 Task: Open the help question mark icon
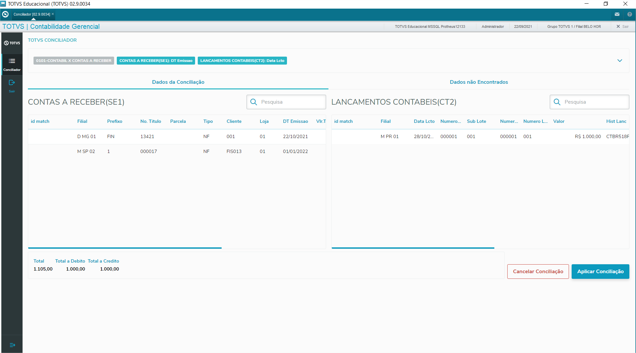(x=630, y=14)
